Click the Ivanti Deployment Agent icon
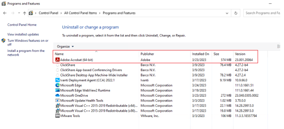Viewport: 284px width, 129px height. [57, 80]
